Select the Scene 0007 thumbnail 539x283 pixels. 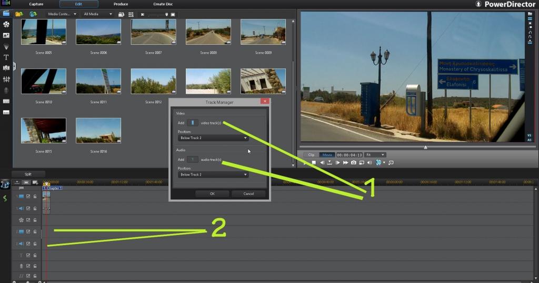[153, 32]
